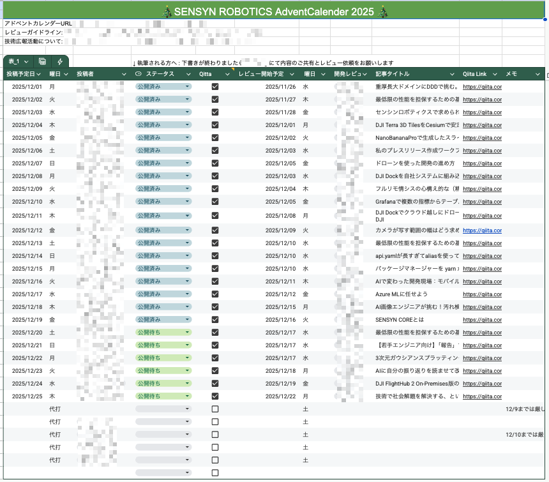549x482 pixels.
Task: Open the 投稿予定日 column filter arrow
Action: (38, 74)
